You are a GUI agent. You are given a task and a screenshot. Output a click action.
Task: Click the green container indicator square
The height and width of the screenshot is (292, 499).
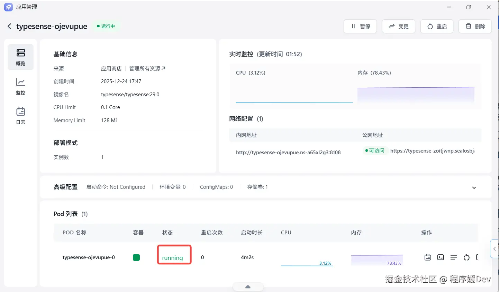[x=136, y=257]
